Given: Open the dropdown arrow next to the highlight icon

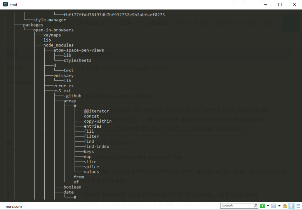Looking at the screenshot, I should coord(279,206).
